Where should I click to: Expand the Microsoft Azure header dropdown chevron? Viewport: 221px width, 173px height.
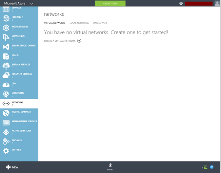tap(32, 4)
